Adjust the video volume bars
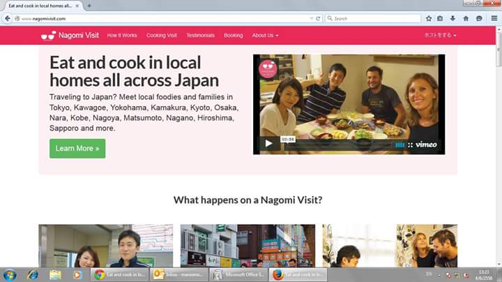 [400, 145]
